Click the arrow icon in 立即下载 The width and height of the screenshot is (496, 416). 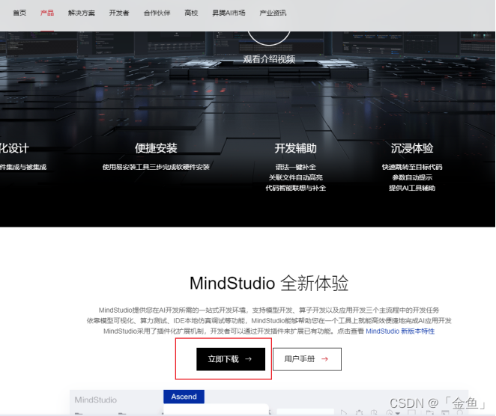248,359
